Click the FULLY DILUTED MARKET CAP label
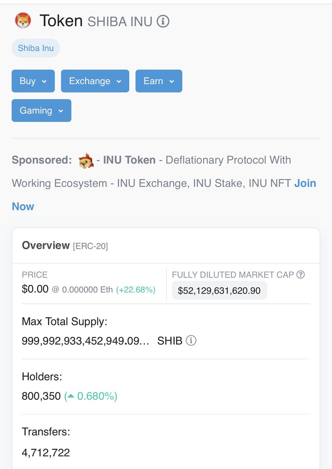 (x=233, y=275)
